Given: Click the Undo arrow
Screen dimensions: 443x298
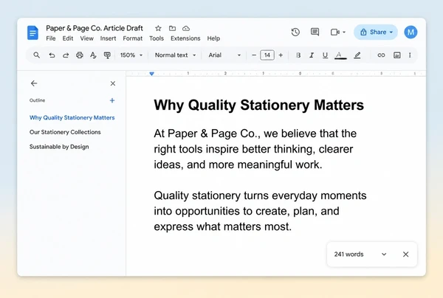Looking at the screenshot, I should coord(52,55).
